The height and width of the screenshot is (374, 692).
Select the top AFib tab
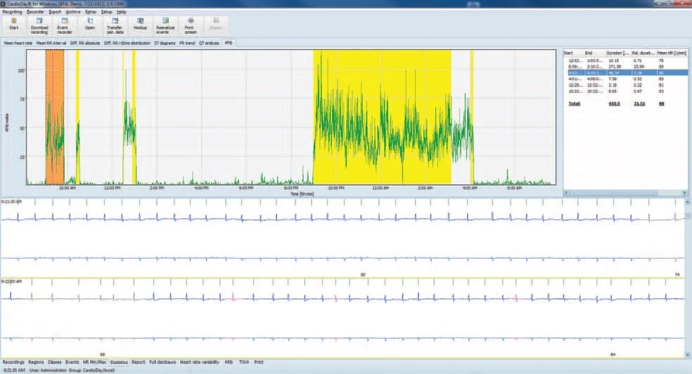point(228,43)
